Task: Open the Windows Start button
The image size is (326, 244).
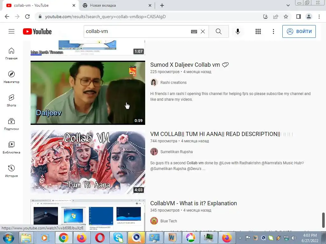Action: click(9, 238)
